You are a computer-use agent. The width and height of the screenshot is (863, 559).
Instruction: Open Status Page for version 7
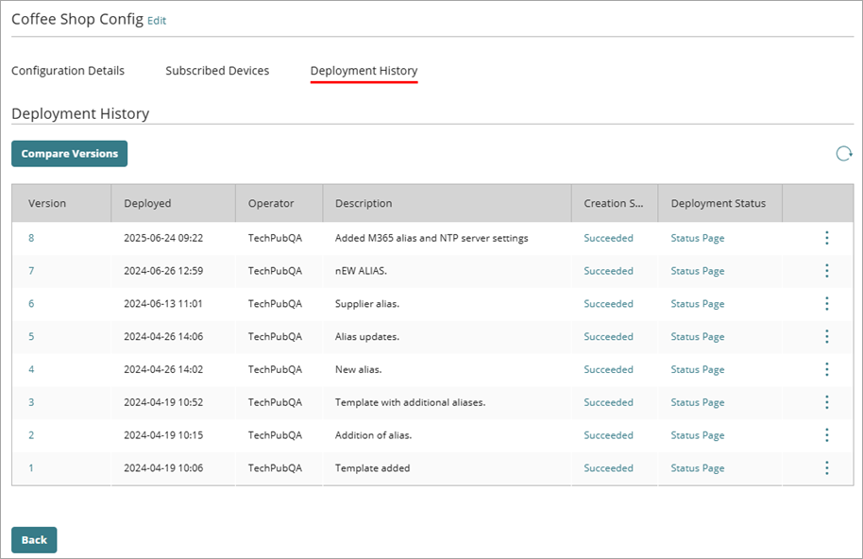pyautogui.click(x=698, y=271)
